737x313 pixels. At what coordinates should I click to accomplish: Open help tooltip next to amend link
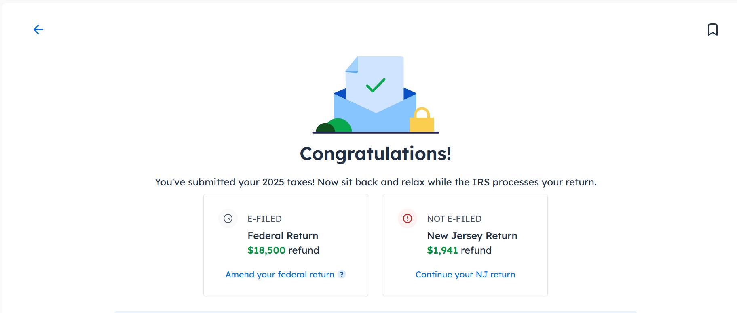(342, 274)
